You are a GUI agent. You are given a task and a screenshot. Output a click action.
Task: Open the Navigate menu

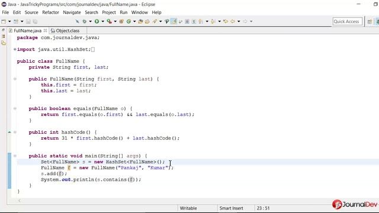click(x=72, y=12)
